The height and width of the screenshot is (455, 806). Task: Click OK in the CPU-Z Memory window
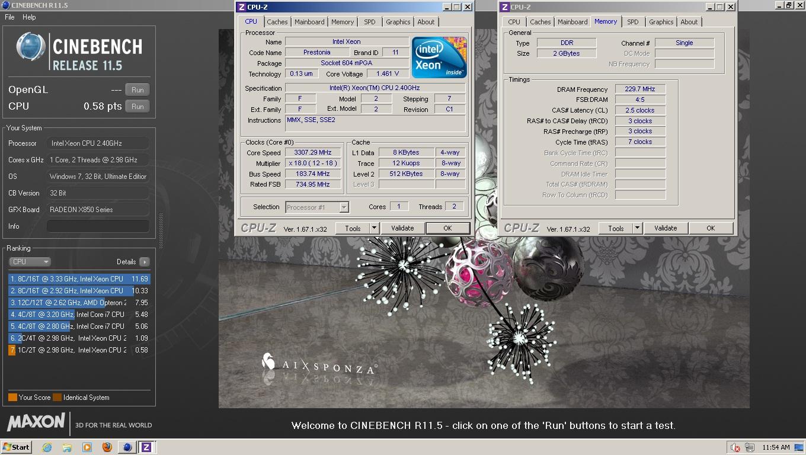[711, 228]
